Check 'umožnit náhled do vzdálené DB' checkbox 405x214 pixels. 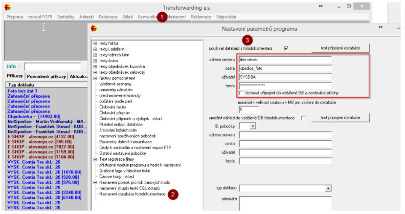click(x=304, y=118)
